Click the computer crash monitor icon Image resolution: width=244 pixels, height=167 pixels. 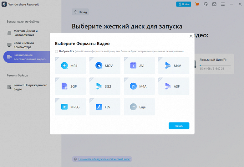(x=9, y=45)
